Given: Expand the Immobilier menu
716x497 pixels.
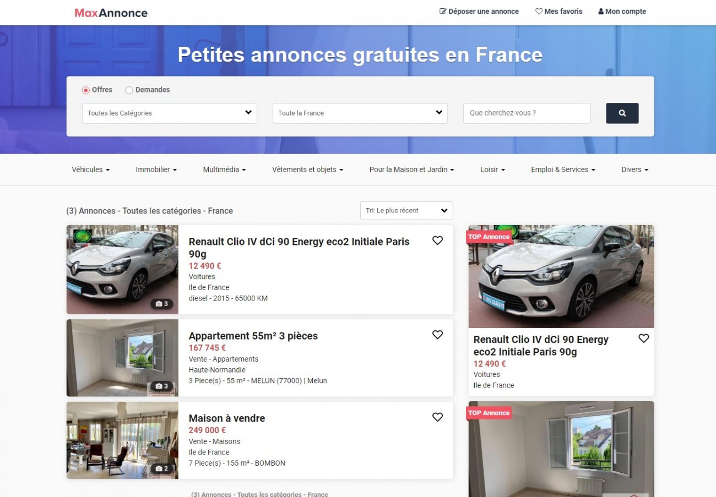Looking at the screenshot, I should tap(156, 170).
